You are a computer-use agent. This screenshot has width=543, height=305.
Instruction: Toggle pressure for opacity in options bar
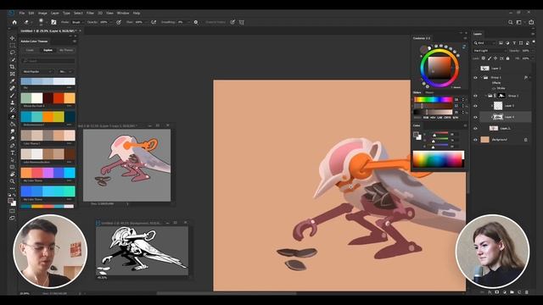click(x=119, y=22)
